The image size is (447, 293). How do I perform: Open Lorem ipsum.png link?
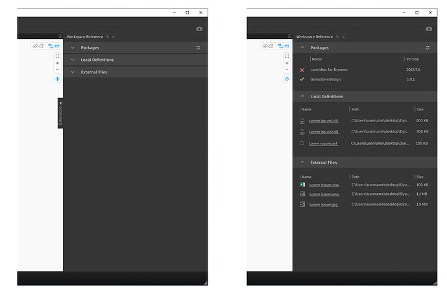click(324, 194)
